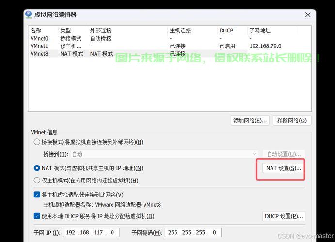Select the VMnet0 row

tap(170, 39)
